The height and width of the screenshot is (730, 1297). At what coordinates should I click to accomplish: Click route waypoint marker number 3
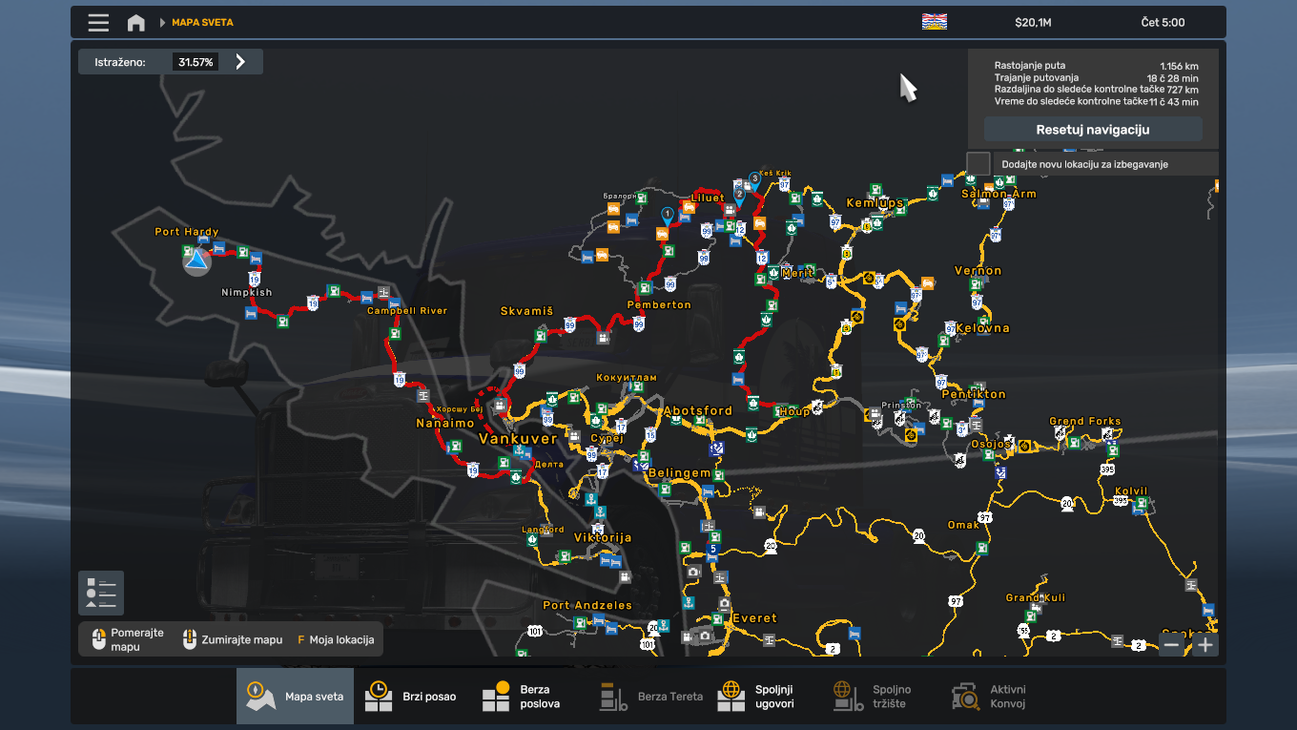coord(754,178)
